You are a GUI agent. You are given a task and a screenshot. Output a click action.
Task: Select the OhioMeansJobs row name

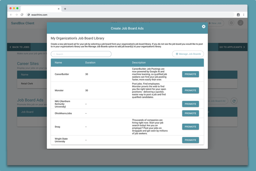63,113
